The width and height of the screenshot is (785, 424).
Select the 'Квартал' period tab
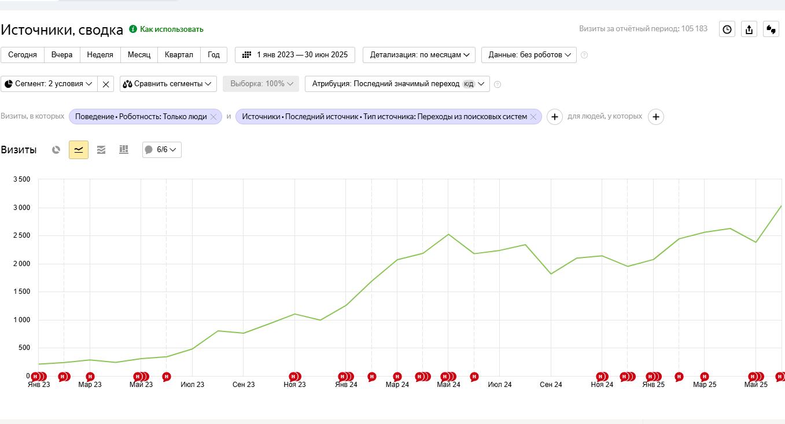[179, 55]
